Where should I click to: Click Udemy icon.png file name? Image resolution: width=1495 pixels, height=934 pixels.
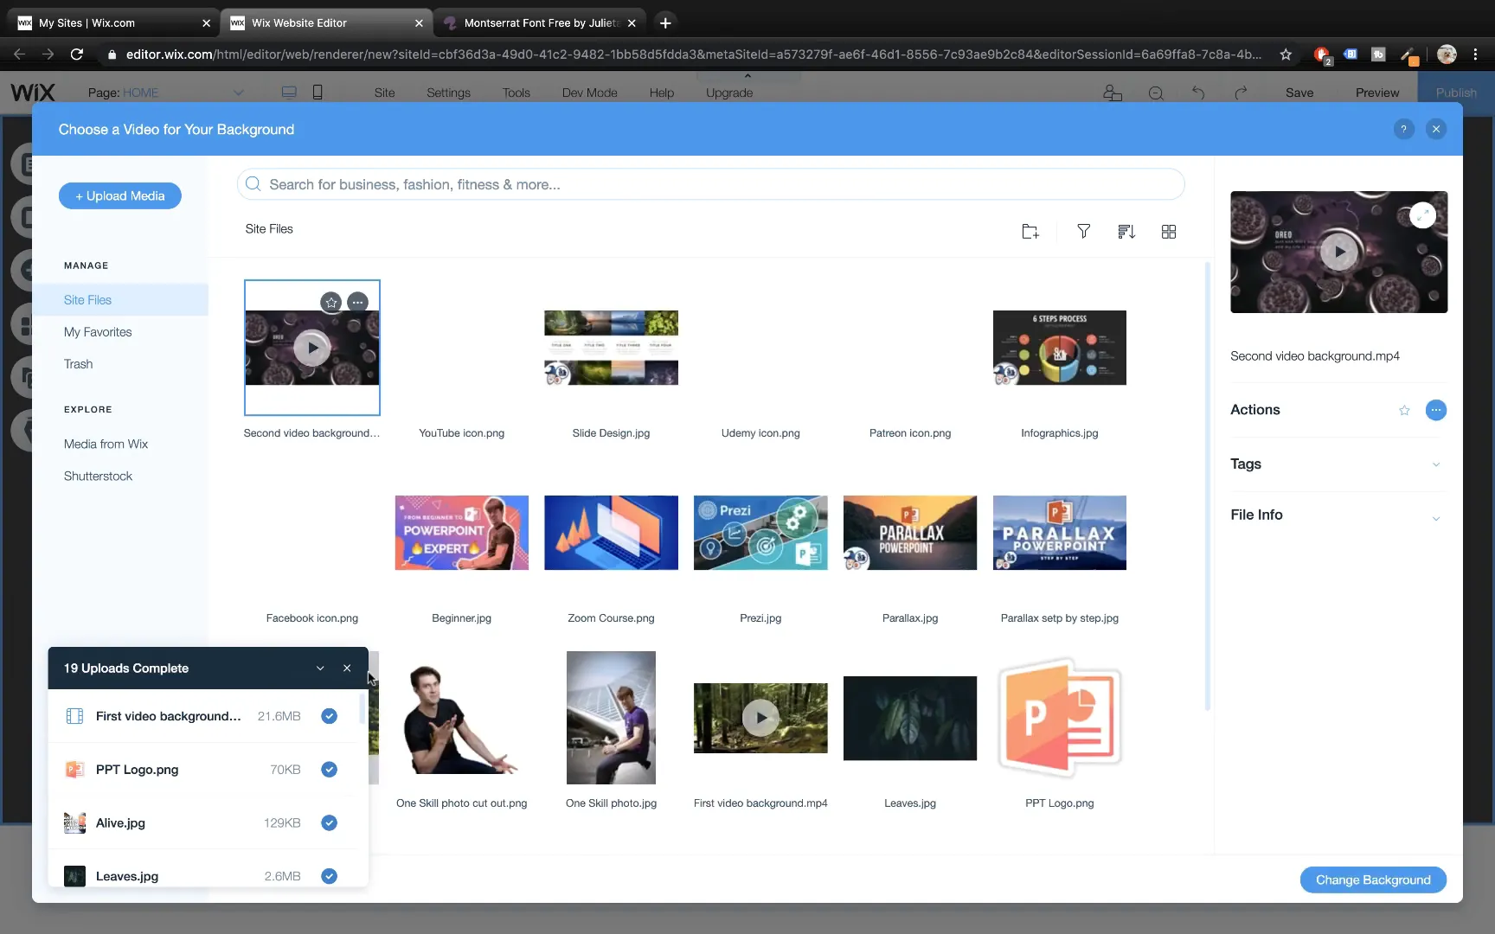click(760, 433)
